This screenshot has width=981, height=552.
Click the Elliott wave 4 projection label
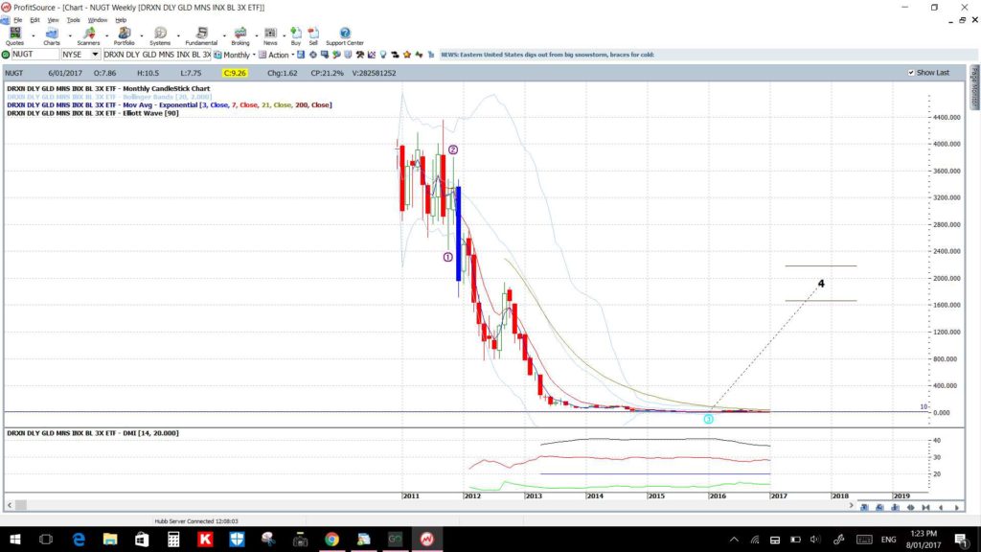tap(821, 284)
